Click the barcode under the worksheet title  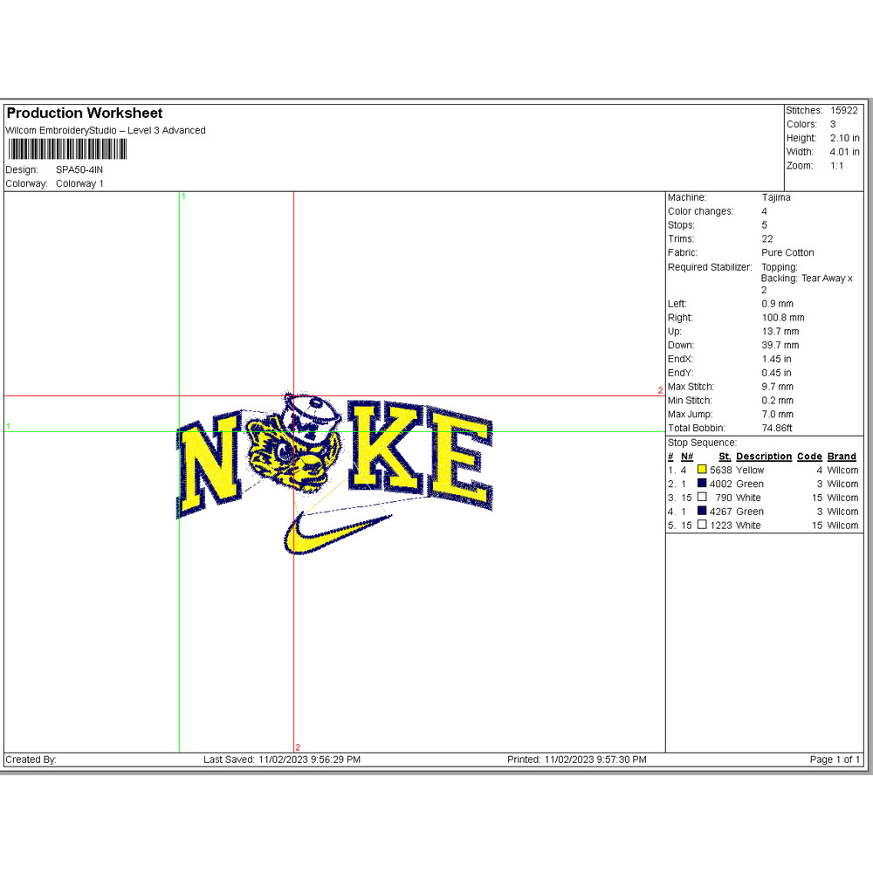[65, 149]
